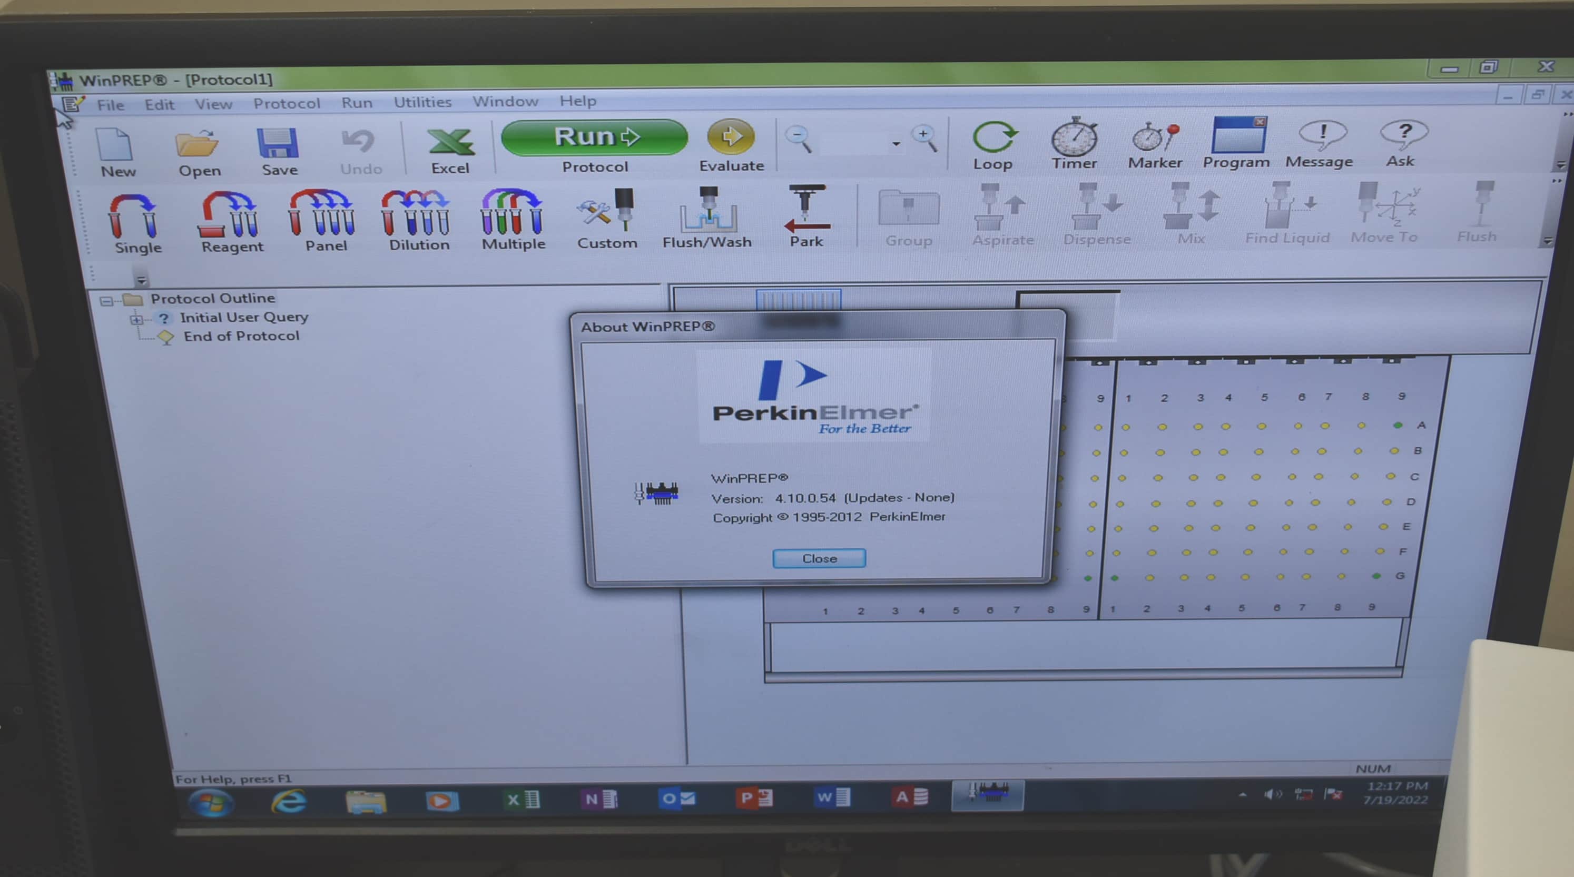The width and height of the screenshot is (1574, 877).
Task: Launch Internet Explorer from taskbar
Action: click(288, 801)
